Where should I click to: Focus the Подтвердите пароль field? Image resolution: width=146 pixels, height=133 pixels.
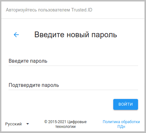tap(73, 85)
